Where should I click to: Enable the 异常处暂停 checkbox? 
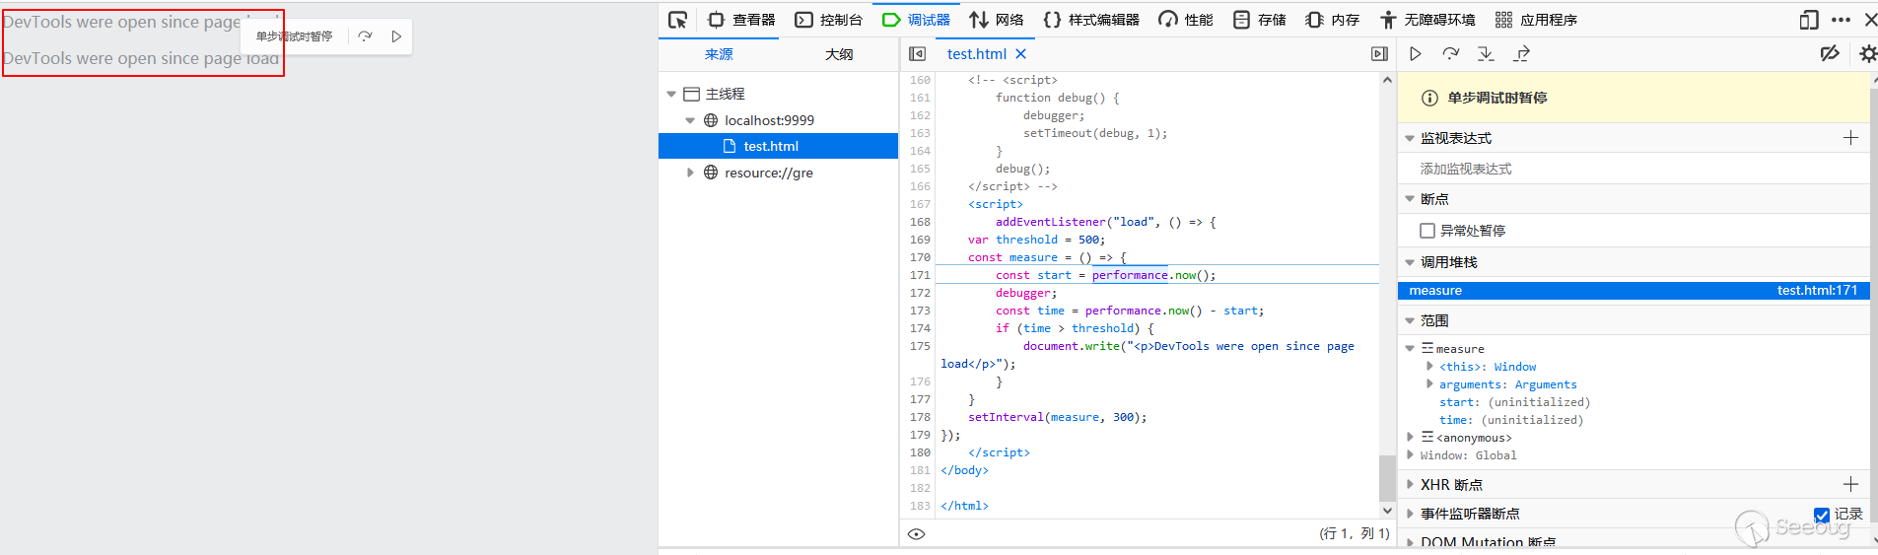click(1426, 231)
